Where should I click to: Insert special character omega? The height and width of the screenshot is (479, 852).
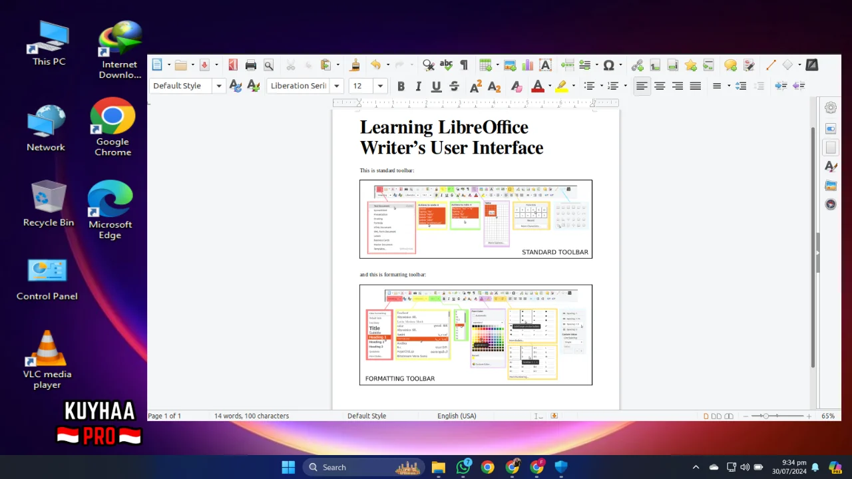pyautogui.click(x=608, y=65)
